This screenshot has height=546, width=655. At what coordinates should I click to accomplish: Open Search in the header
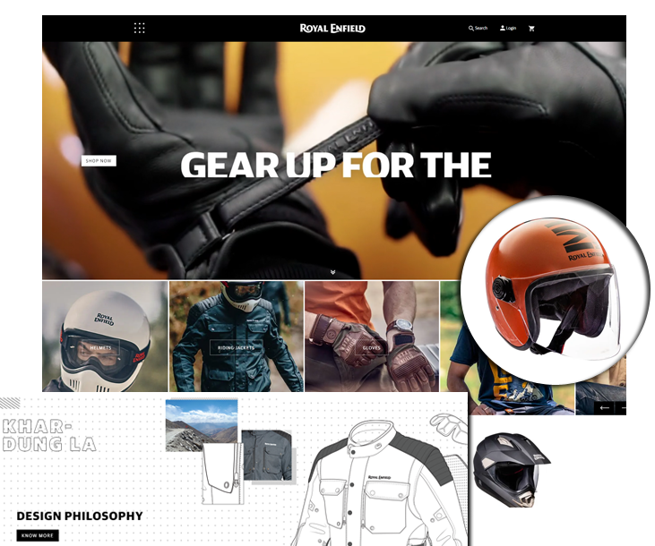478,29
